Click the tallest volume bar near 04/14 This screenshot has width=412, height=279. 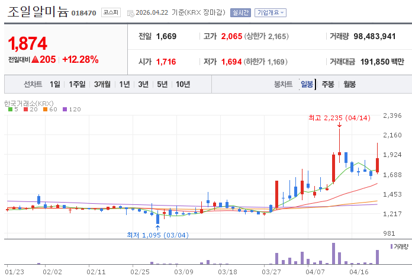coord(333,254)
